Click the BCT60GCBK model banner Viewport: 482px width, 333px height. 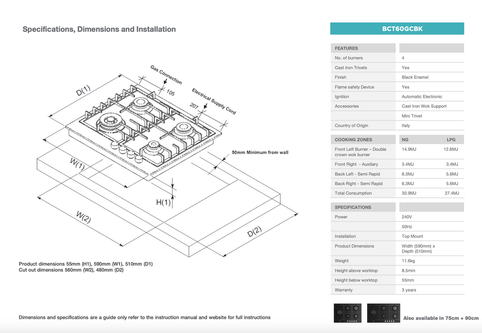pos(397,29)
